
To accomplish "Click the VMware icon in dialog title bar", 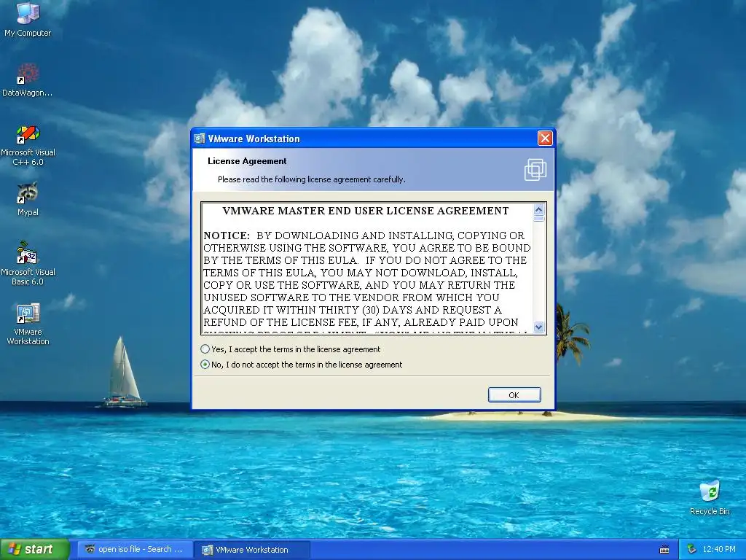I will coord(200,139).
